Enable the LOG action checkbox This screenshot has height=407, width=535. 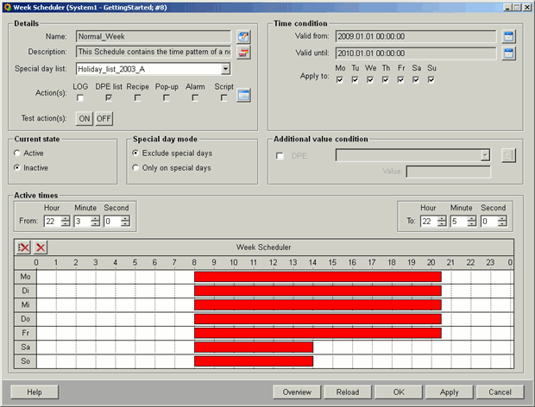coord(79,98)
